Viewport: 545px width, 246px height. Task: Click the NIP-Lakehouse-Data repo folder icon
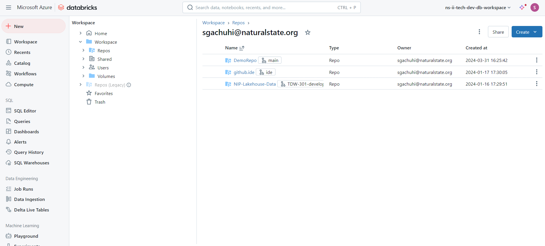click(x=228, y=84)
